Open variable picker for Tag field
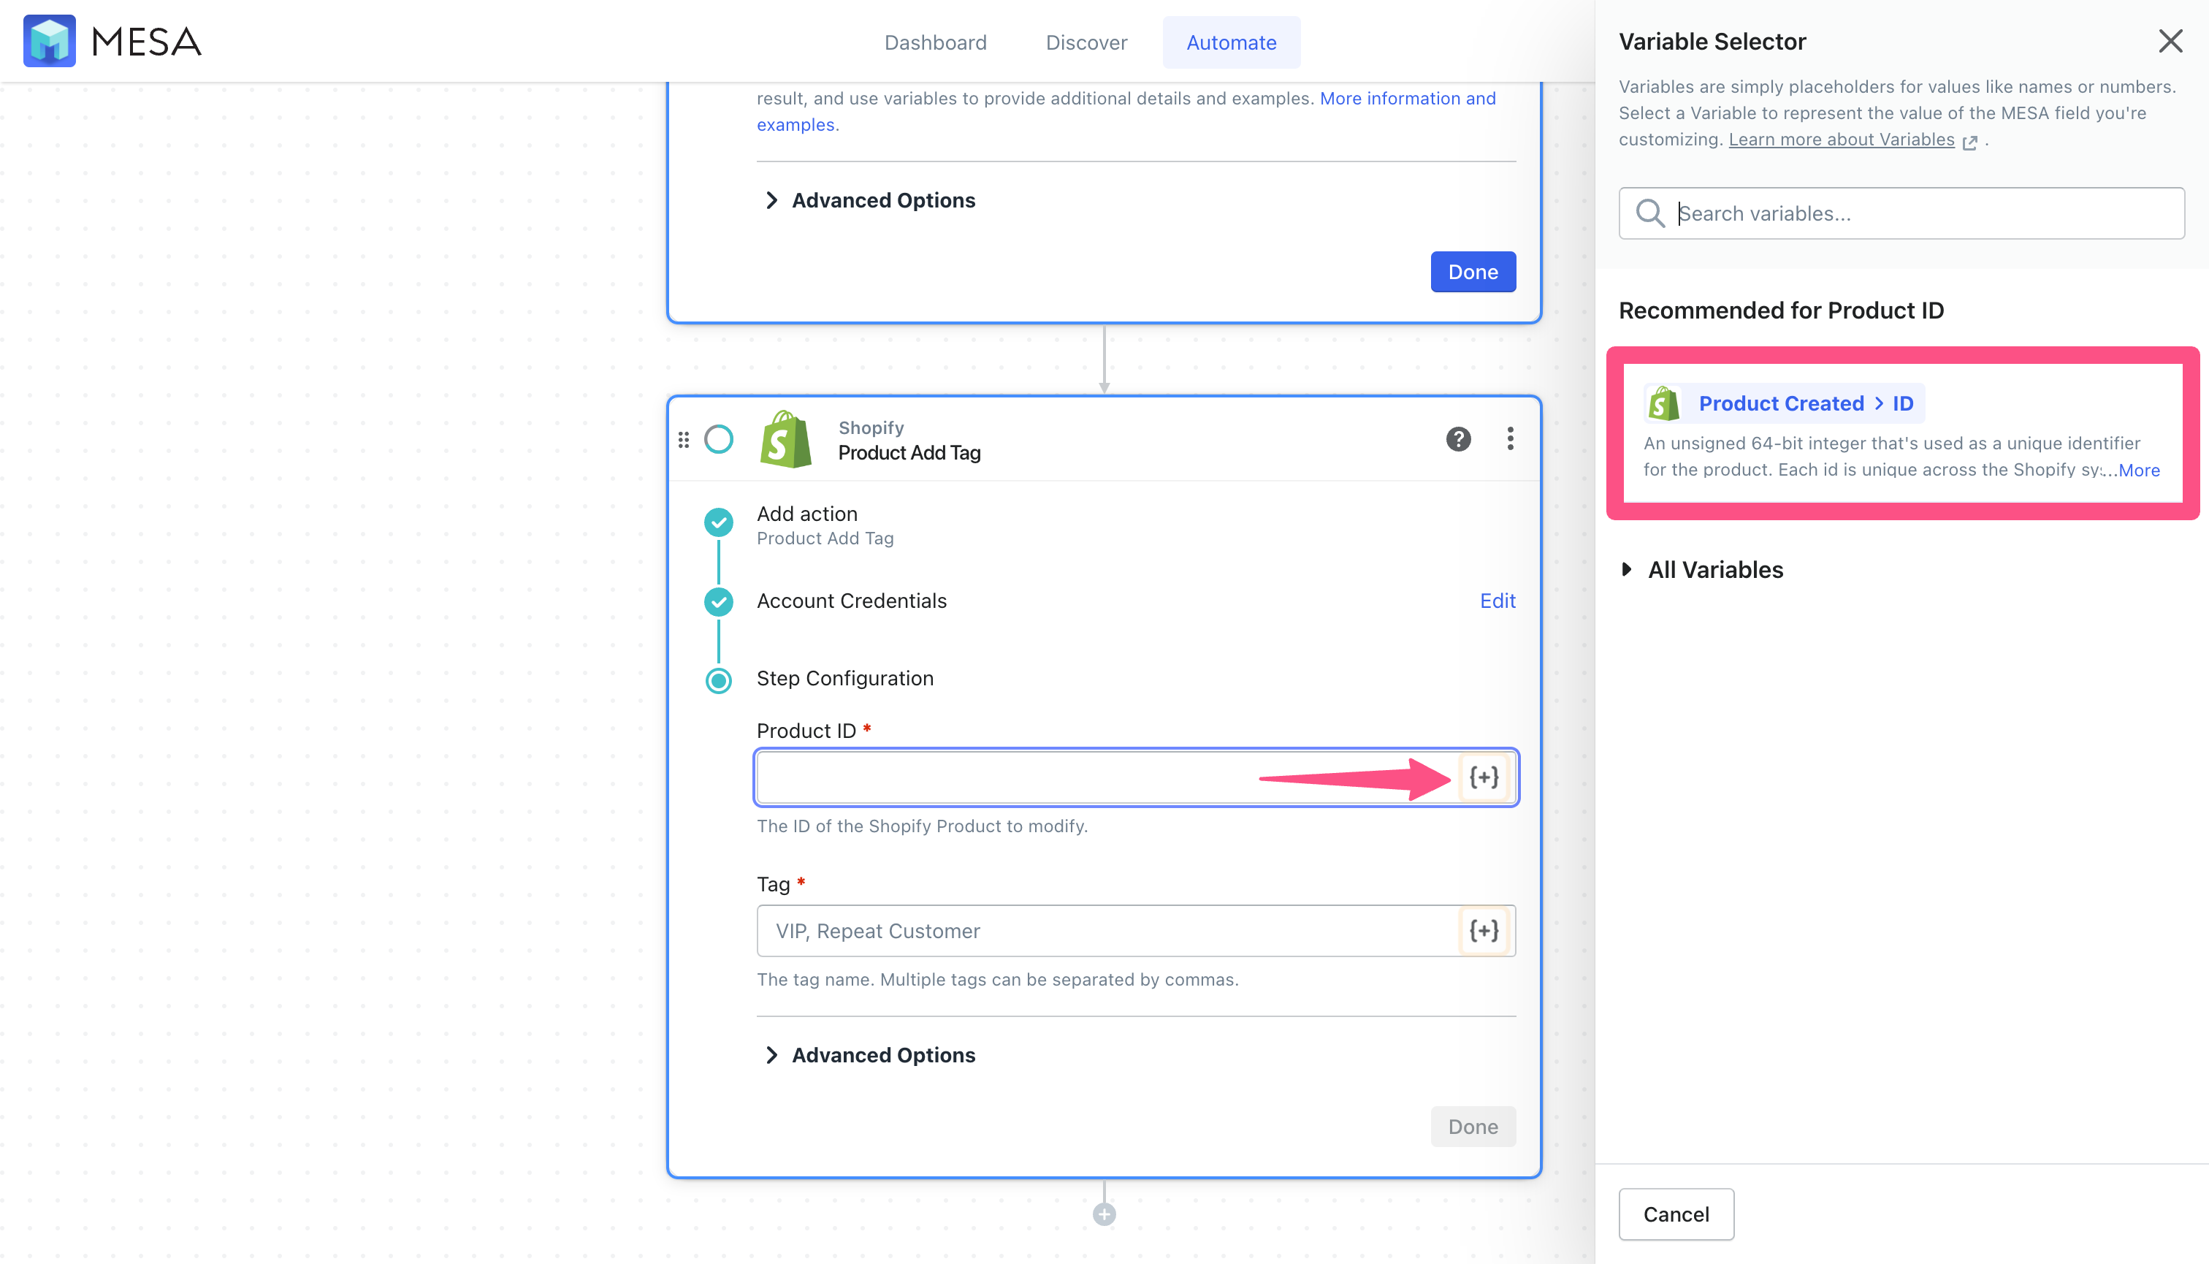This screenshot has height=1264, width=2209. pyautogui.click(x=1484, y=931)
